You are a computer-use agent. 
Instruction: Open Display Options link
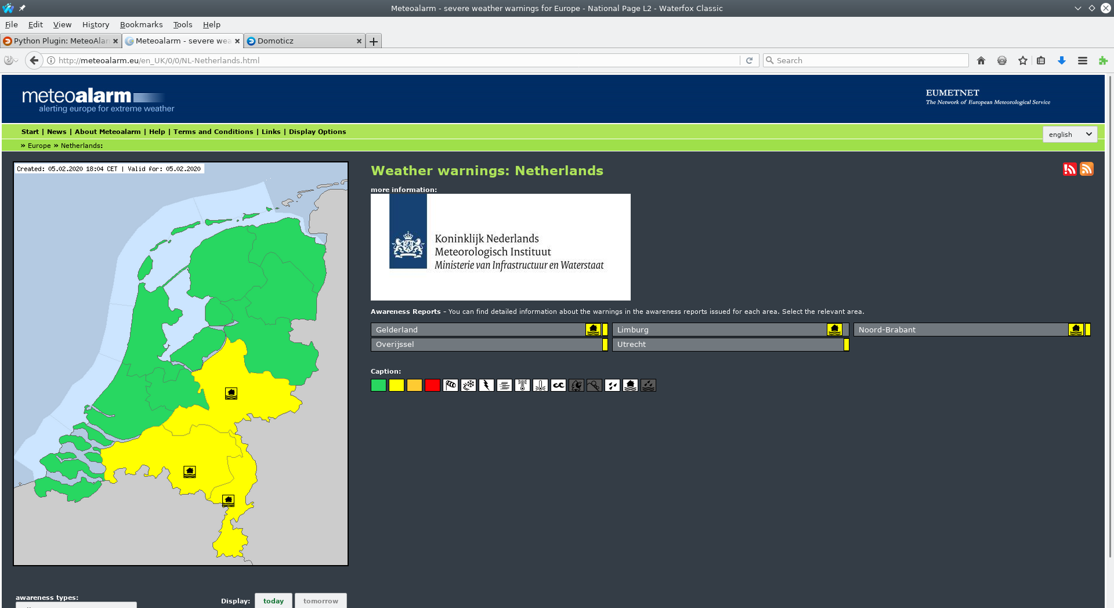pyautogui.click(x=317, y=132)
